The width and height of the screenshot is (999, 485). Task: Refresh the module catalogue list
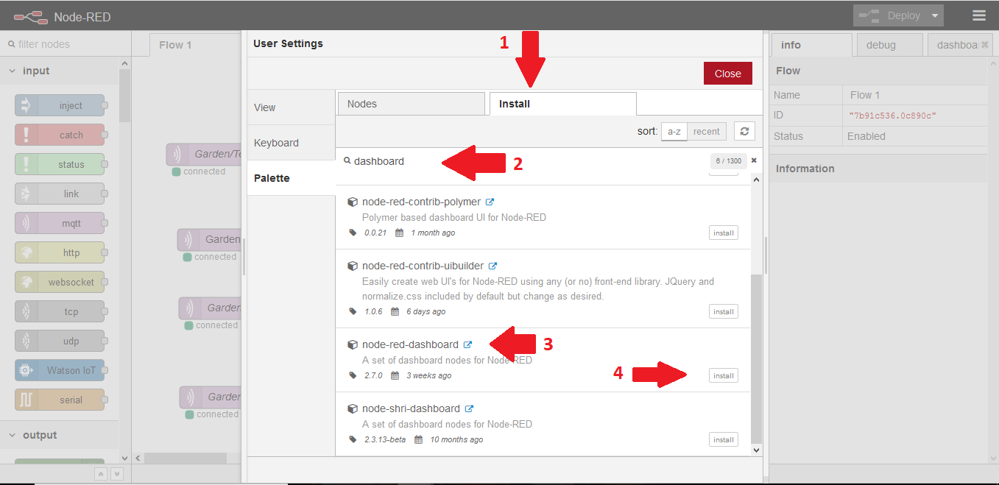[x=744, y=132]
